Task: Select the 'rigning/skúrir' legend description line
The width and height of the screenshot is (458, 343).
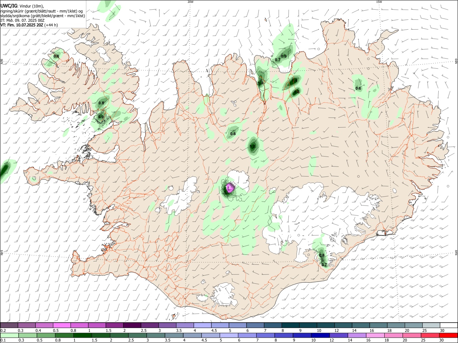Action: pyautogui.click(x=42, y=11)
